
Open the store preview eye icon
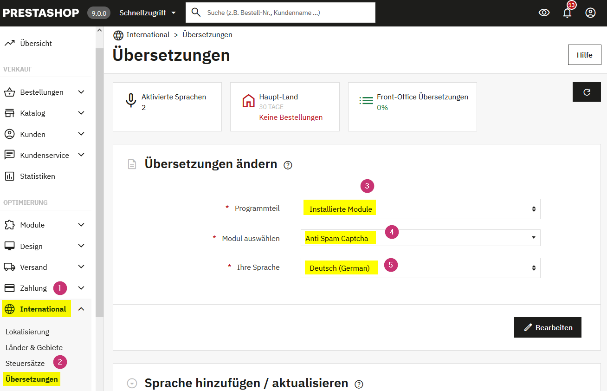543,13
